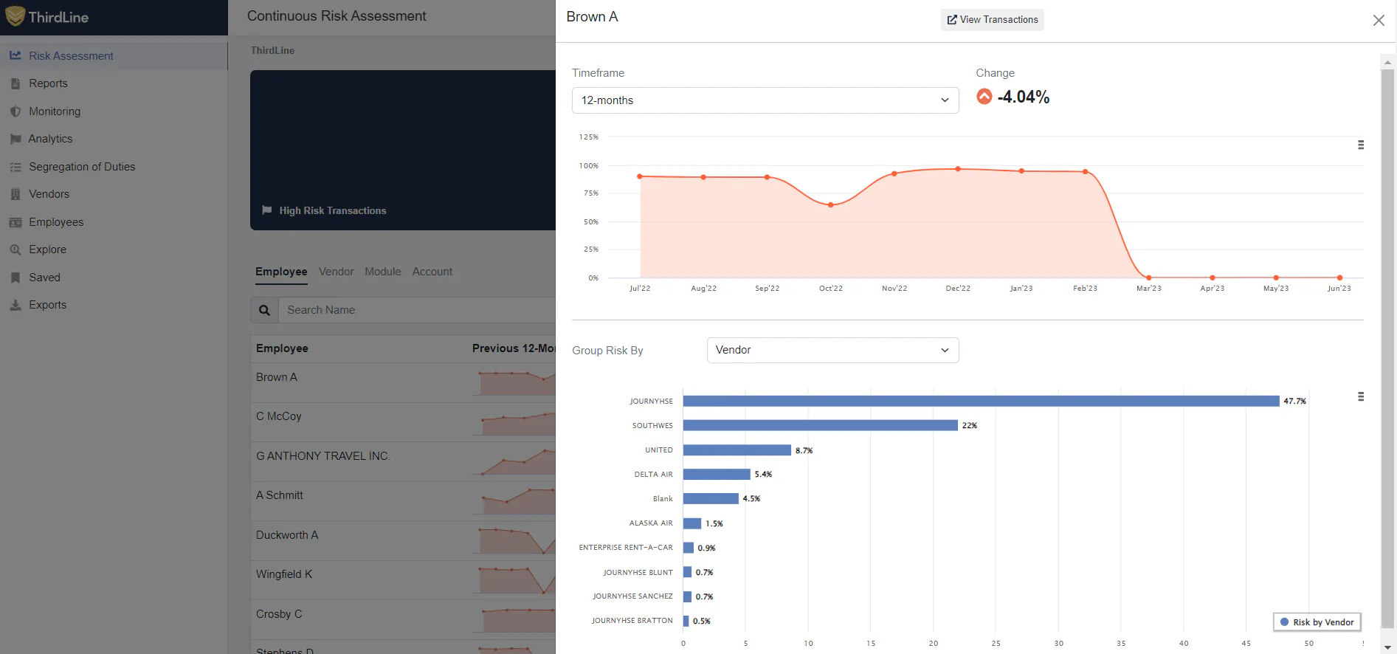
Task: Open the line chart hamburger menu icon
Action: [1361, 145]
